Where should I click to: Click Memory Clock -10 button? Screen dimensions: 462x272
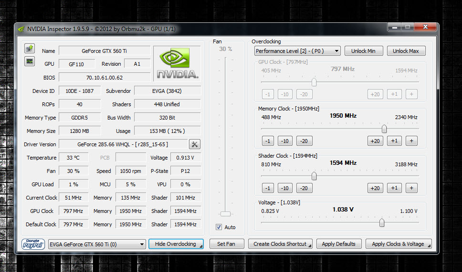click(285, 141)
